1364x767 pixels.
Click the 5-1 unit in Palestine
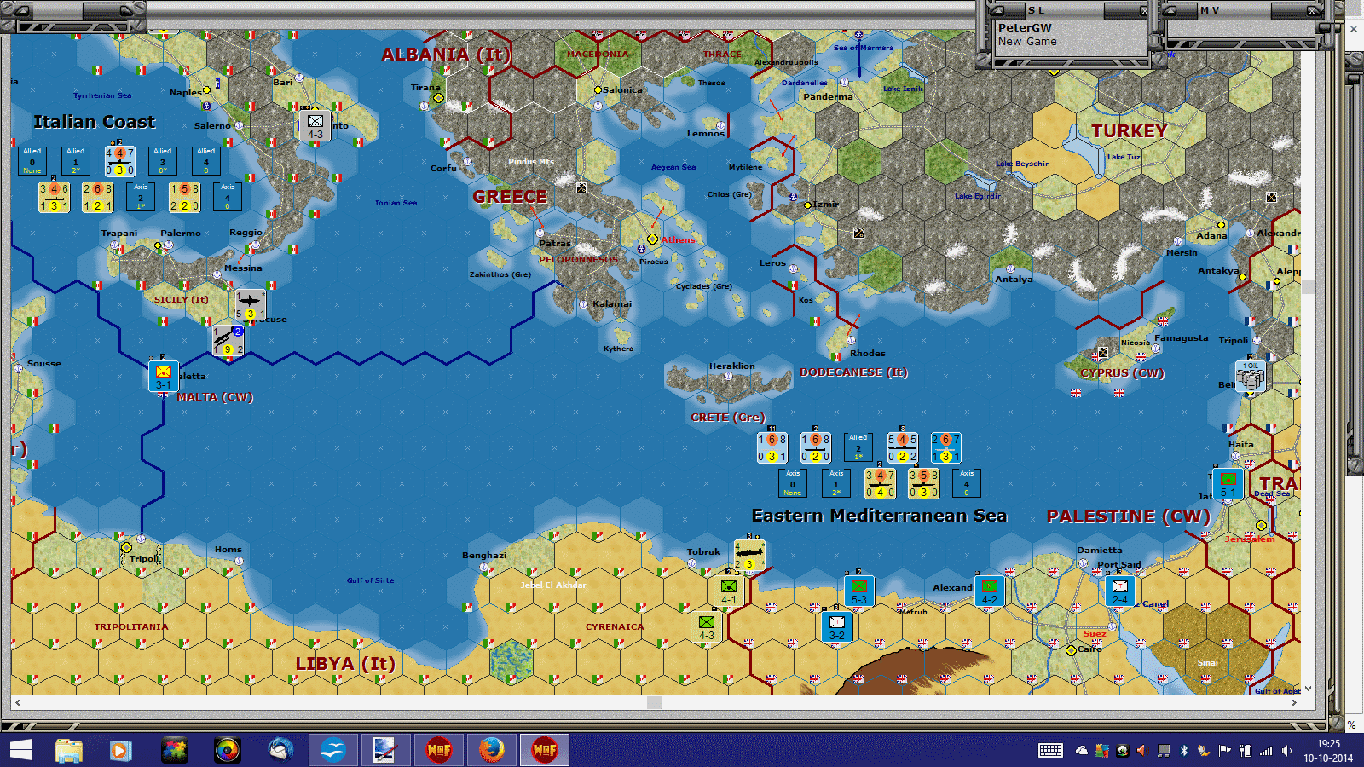click(1228, 484)
